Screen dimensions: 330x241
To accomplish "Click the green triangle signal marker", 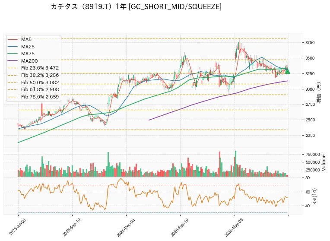I will pos(288,71).
